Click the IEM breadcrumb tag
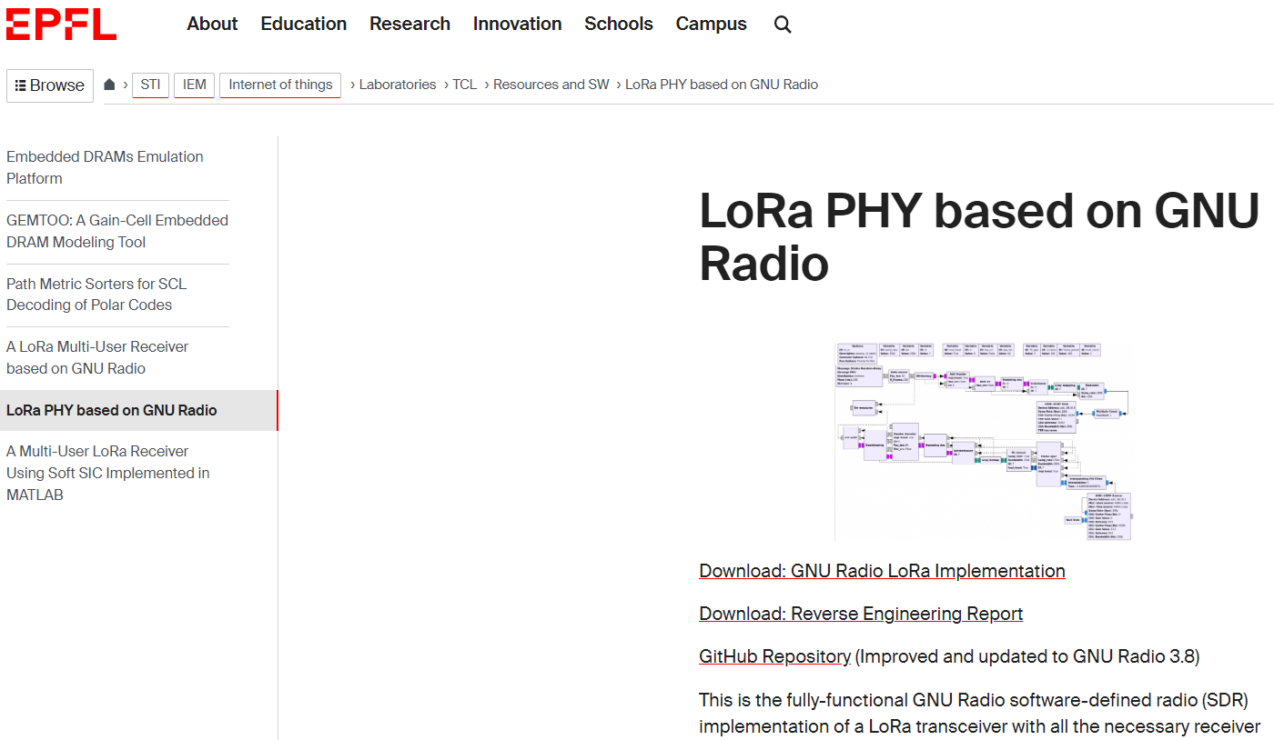This screenshot has width=1274, height=740. [194, 85]
